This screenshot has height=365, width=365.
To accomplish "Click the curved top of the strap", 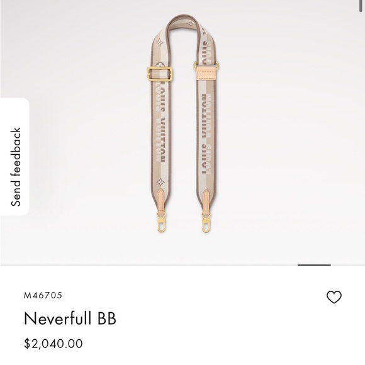I will coord(183,21).
